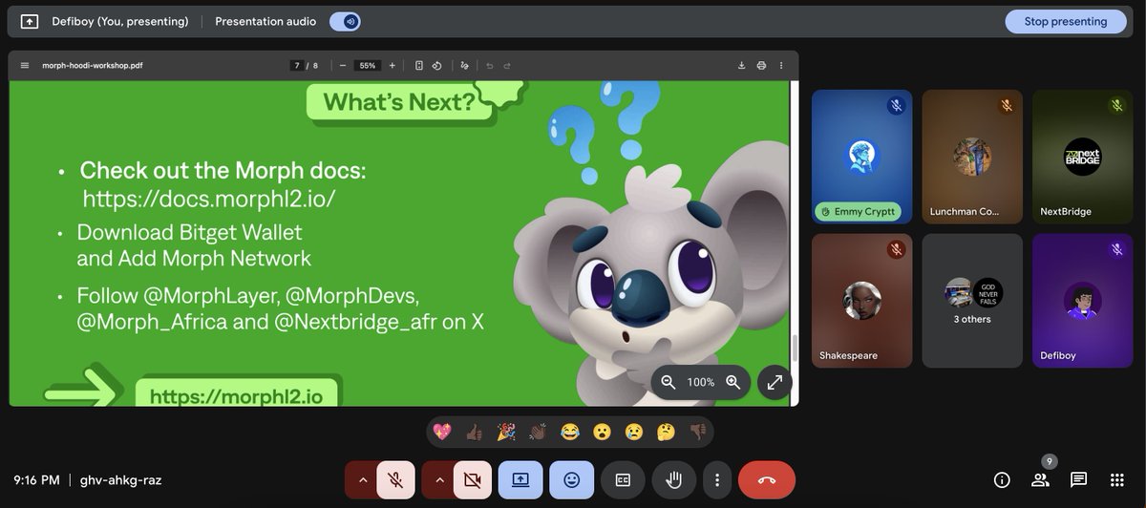
Task: Show the people participants panel
Action: [1040, 479]
